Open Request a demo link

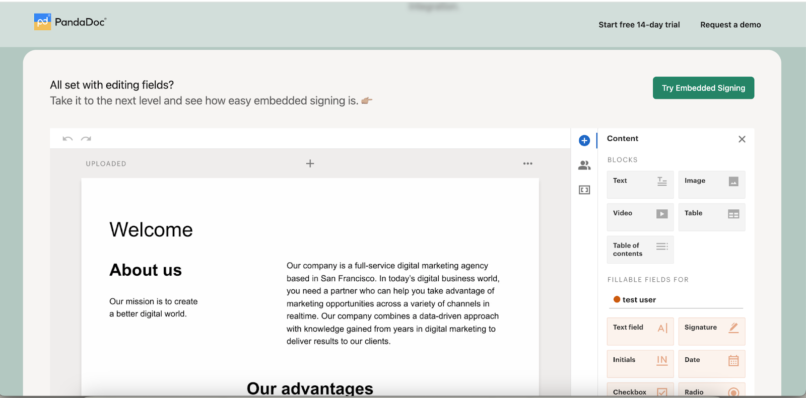(x=730, y=25)
